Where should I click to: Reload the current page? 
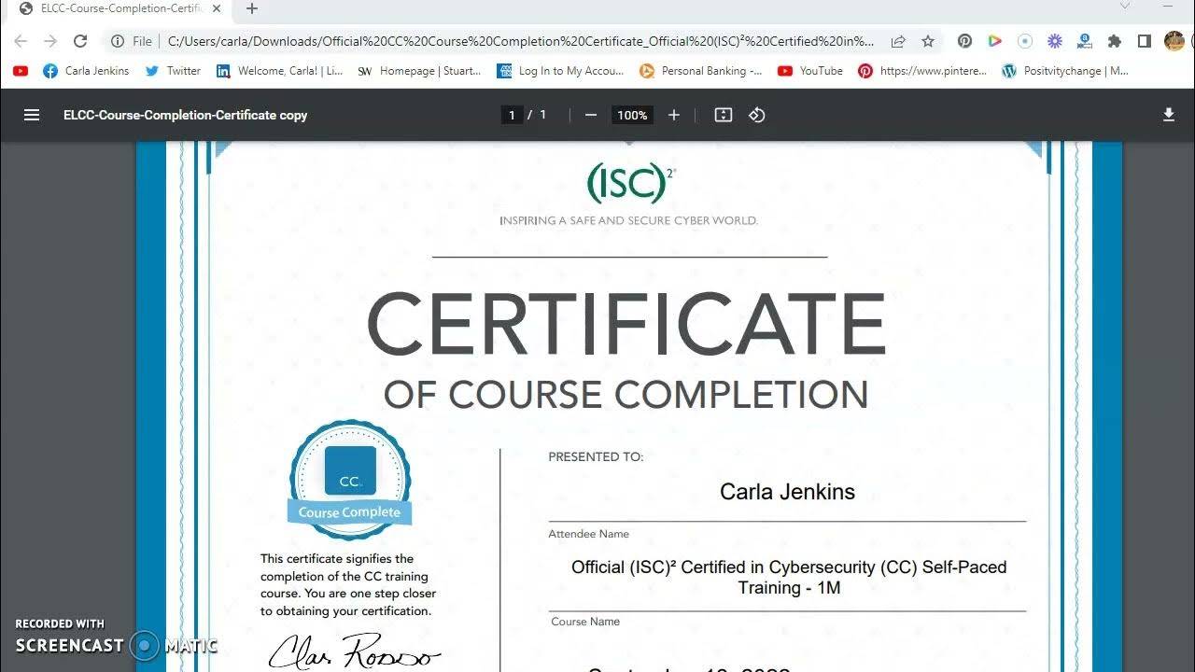(80, 41)
